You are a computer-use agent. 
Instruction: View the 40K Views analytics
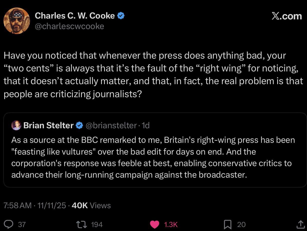(x=91, y=205)
